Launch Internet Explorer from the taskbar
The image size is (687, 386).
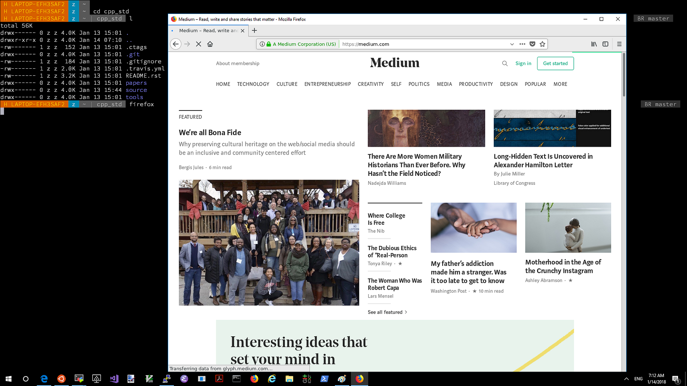pos(272,379)
